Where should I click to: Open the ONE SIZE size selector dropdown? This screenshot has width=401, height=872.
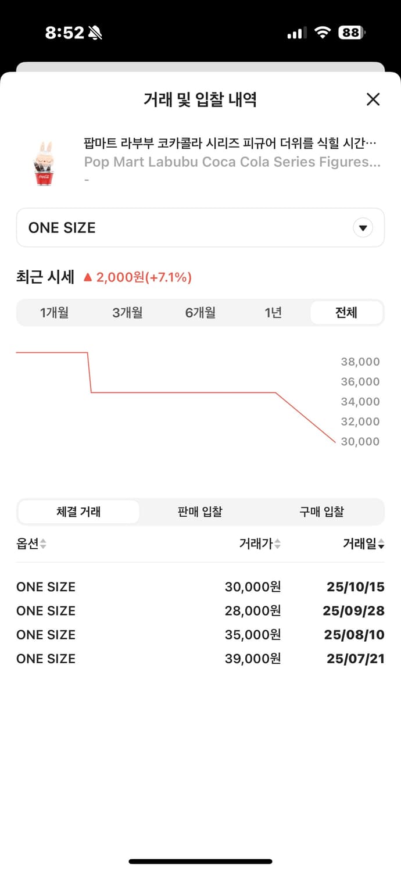(201, 227)
